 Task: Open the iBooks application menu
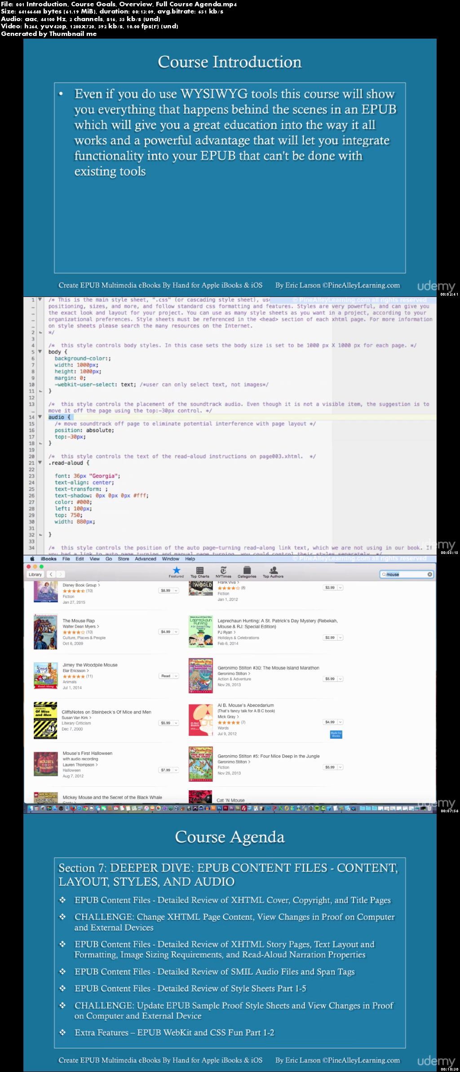click(49, 559)
